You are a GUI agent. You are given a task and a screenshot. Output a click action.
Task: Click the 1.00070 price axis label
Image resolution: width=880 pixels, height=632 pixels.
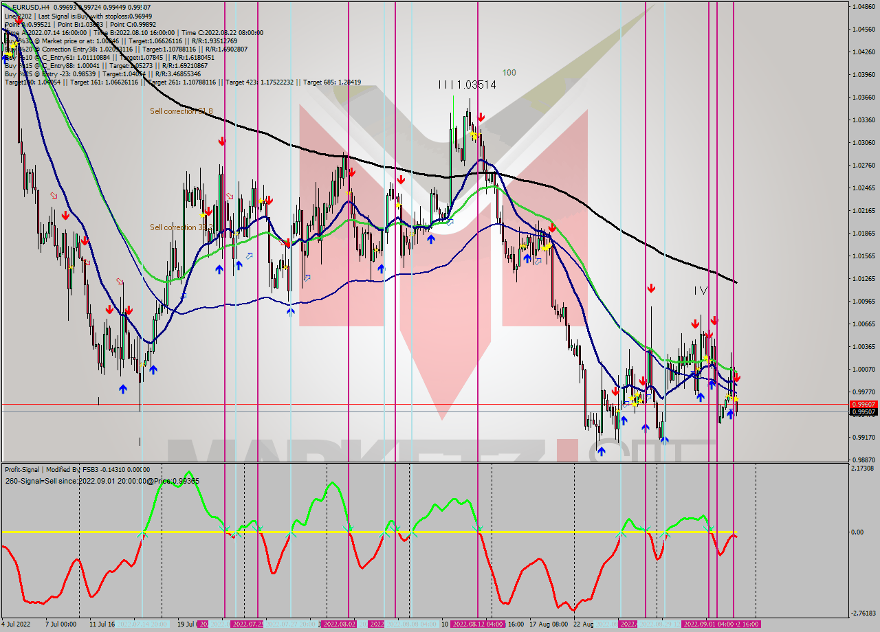pyautogui.click(x=863, y=369)
